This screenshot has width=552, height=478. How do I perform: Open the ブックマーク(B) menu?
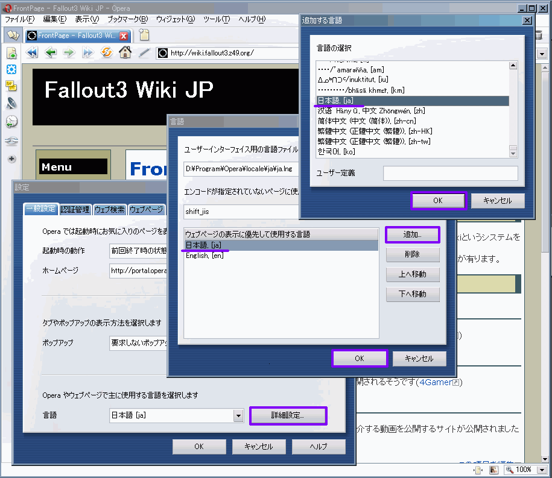pyautogui.click(x=127, y=19)
